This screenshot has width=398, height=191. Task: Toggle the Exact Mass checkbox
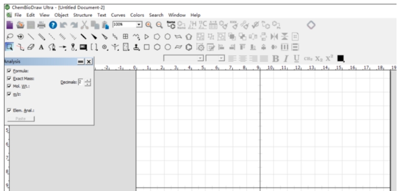[9, 78]
